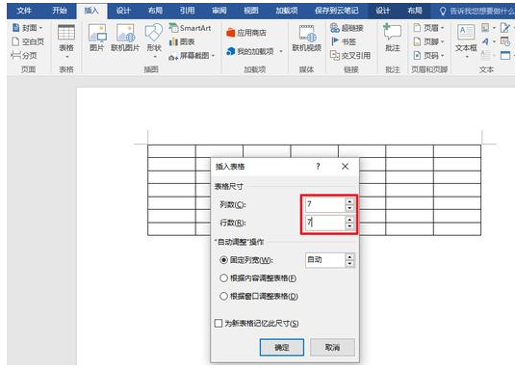Viewport: 515px width, 369px height.
Task: Expand the 页眉 dropdown arrow
Action: tap(443, 28)
